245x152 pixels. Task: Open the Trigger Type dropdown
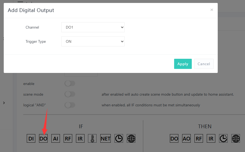point(93,41)
